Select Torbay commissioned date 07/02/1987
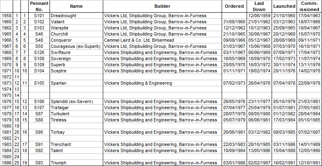The image size is (322, 166). click(x=309, y=132)
